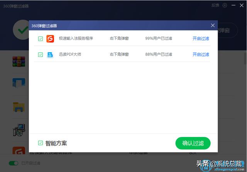Click the 99%用户已过滤 text
The width and height of the screenshot is (247, 172).
point(159,38)
